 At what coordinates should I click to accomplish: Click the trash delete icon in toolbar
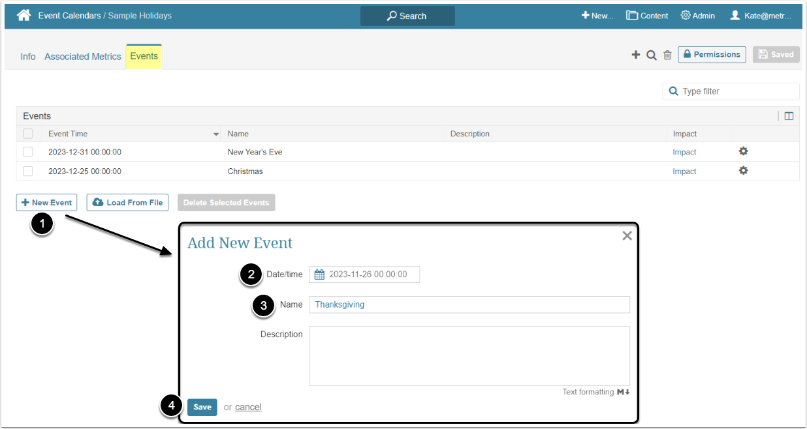tap(667, 55)
